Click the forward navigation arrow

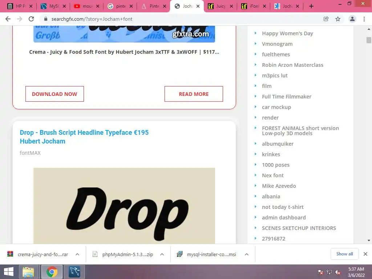20,19
